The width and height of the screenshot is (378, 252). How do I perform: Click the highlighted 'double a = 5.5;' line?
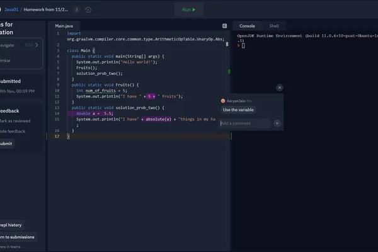pyautogui.click(x=90, y=113)
